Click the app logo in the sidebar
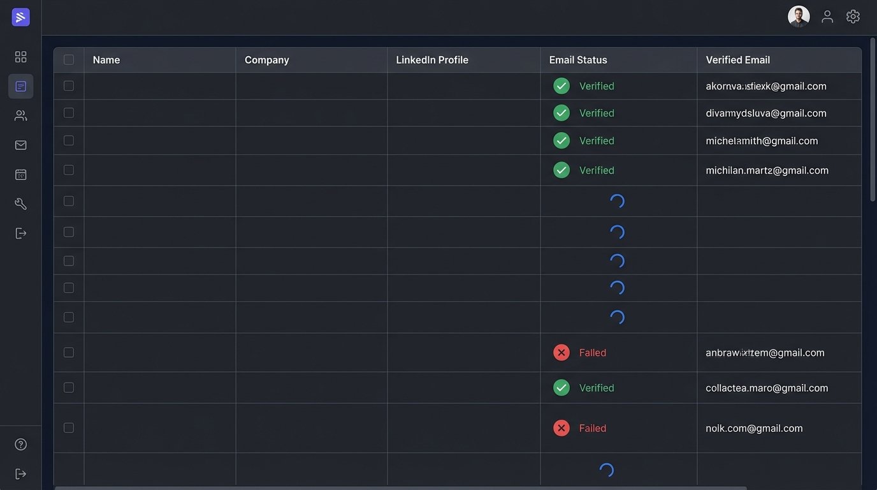 tap(20, 17)
